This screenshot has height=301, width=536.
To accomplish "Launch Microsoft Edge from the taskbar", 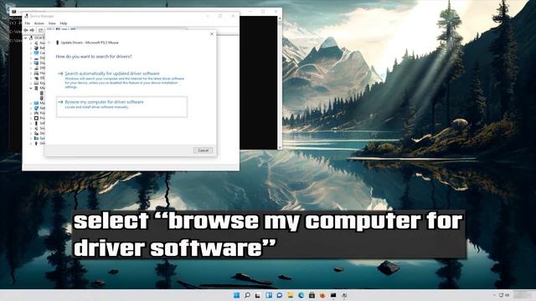I will [301, 295].
